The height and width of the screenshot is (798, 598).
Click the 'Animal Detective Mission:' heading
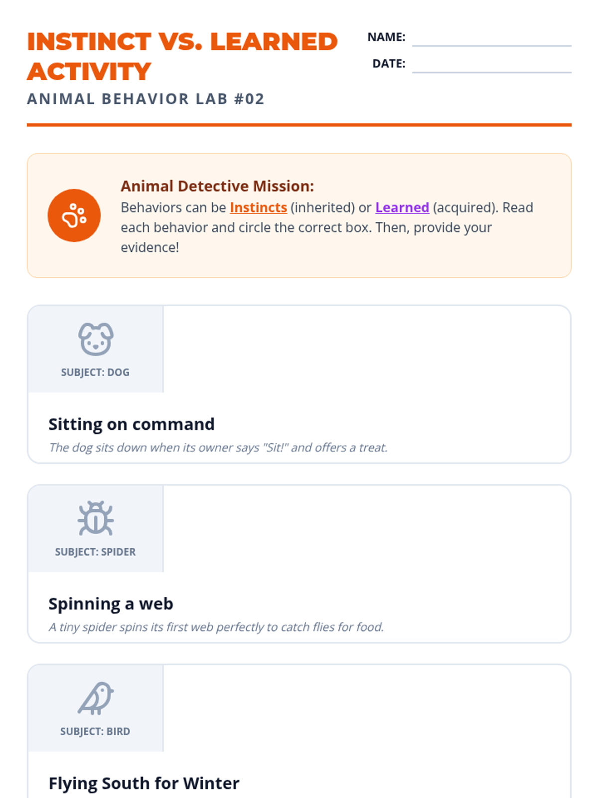(x=217, y=186)
